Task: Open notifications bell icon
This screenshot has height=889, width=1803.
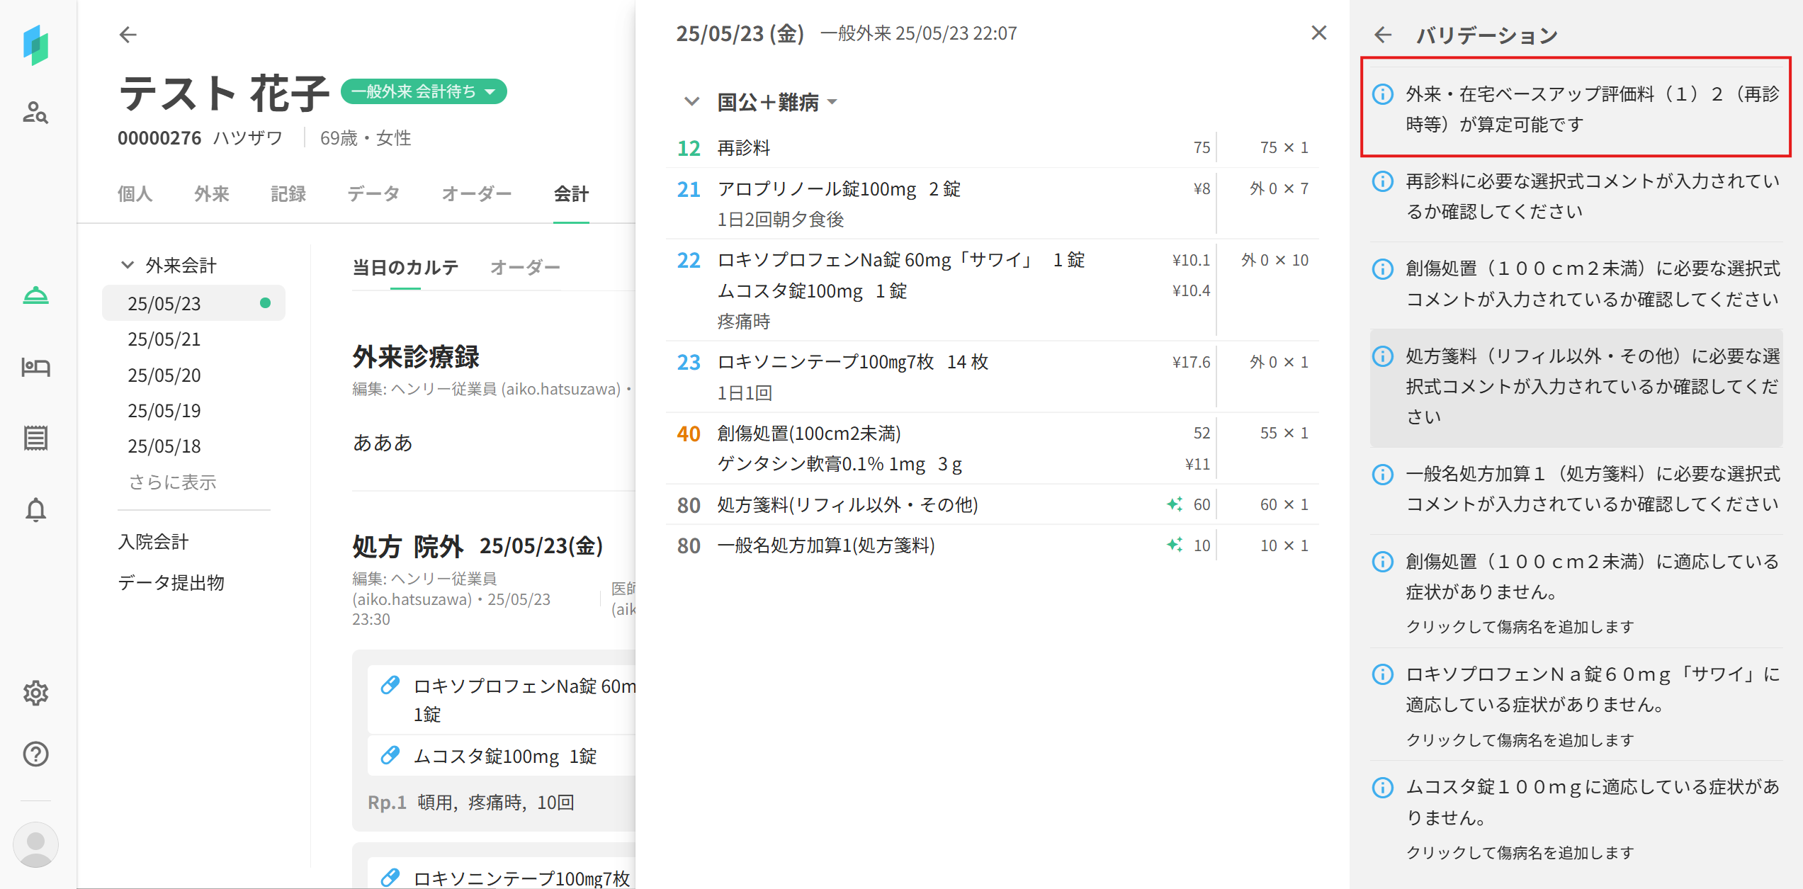Action: pos(35,509)
